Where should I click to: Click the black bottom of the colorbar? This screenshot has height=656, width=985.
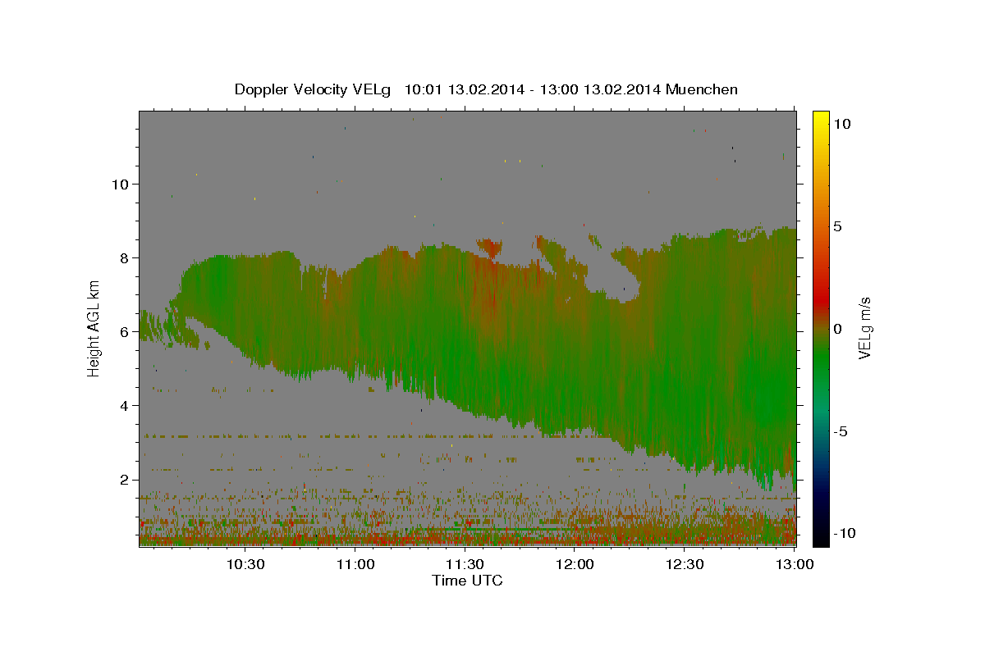point(821,539)
